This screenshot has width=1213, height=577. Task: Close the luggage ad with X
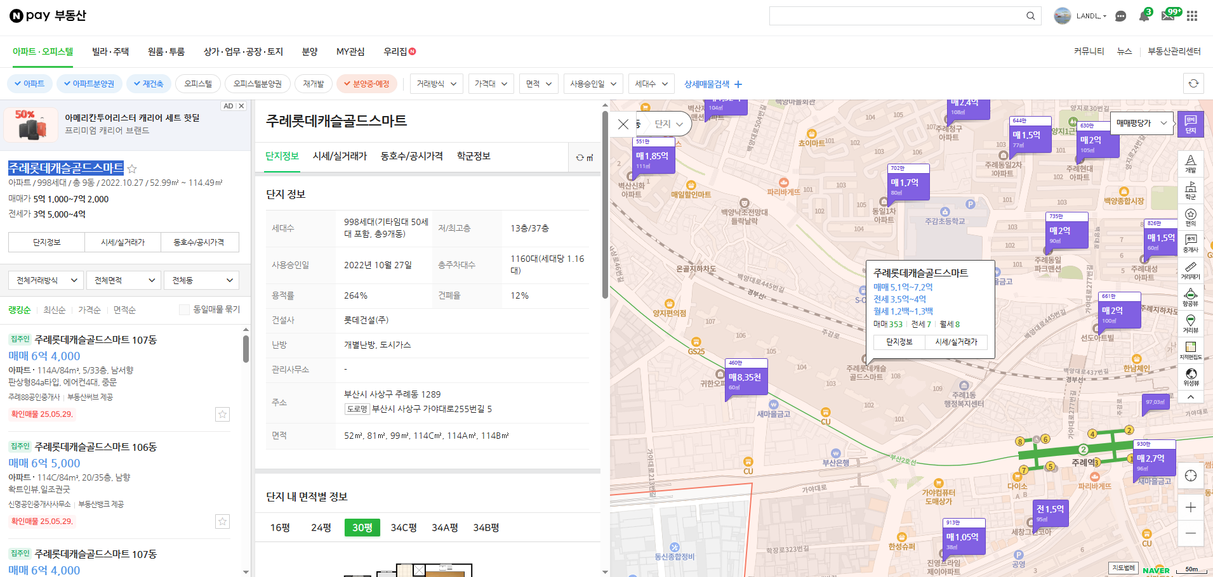click(x=241, y=106)
